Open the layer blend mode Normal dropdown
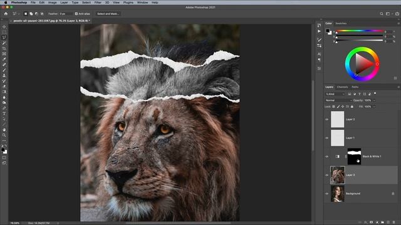 pyautogui.click(x=338, y=101)
